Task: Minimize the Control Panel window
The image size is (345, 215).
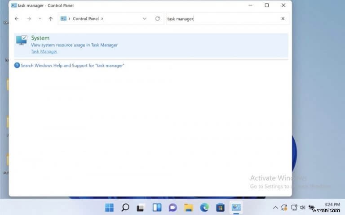Action: [x=250, y=5]
